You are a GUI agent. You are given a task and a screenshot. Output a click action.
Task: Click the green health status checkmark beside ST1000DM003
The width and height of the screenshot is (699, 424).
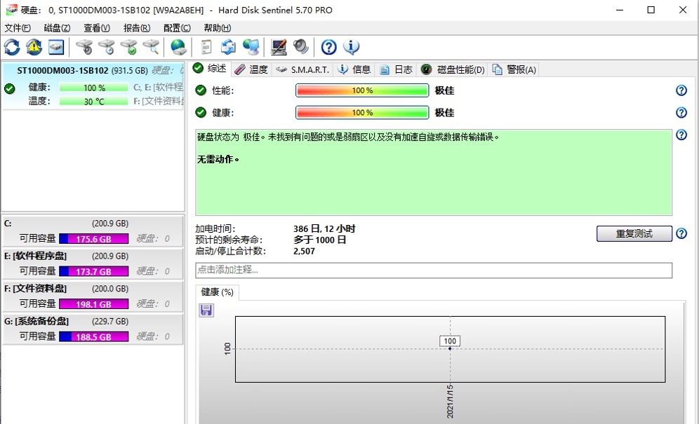point(9,88)
